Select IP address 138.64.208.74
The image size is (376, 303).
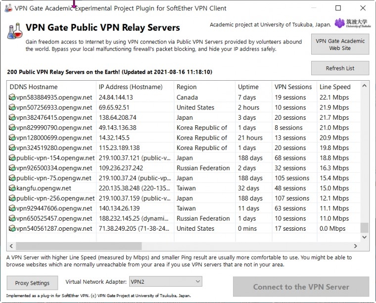(x=118, y=117)
